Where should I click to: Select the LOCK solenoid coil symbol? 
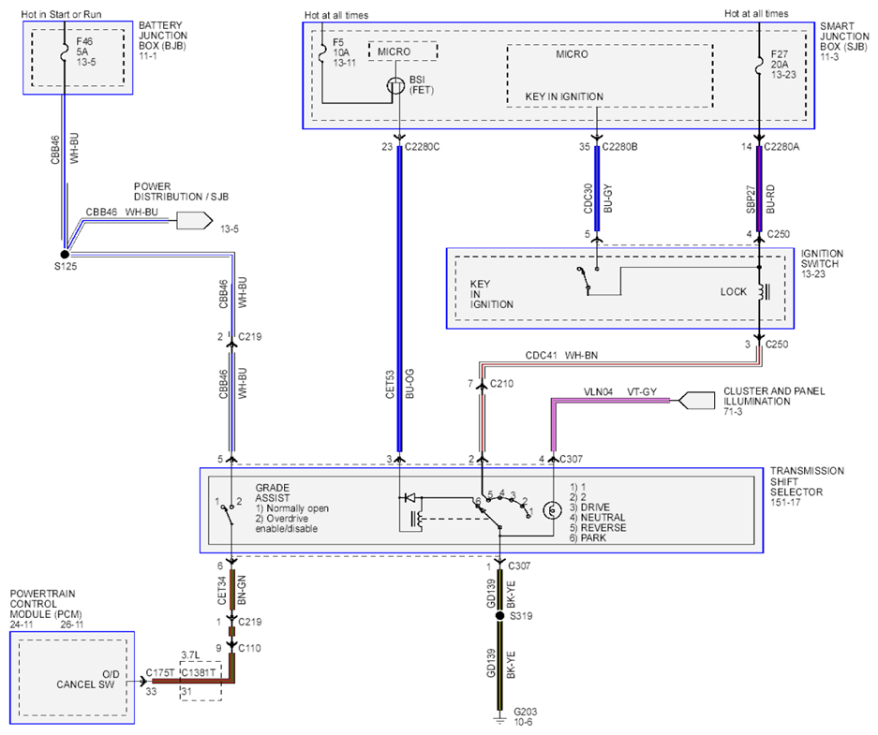pyautogui.click(x=764, y=291)
